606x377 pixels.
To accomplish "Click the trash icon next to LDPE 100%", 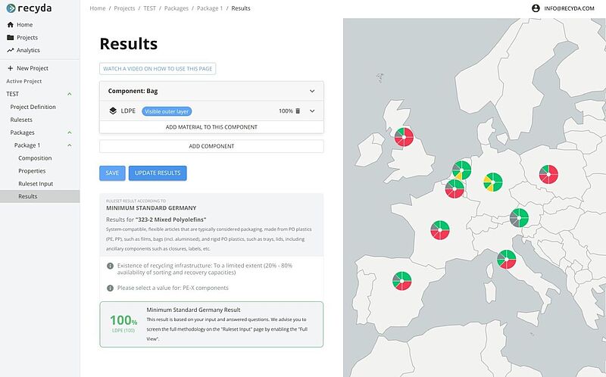I will 298,111.
